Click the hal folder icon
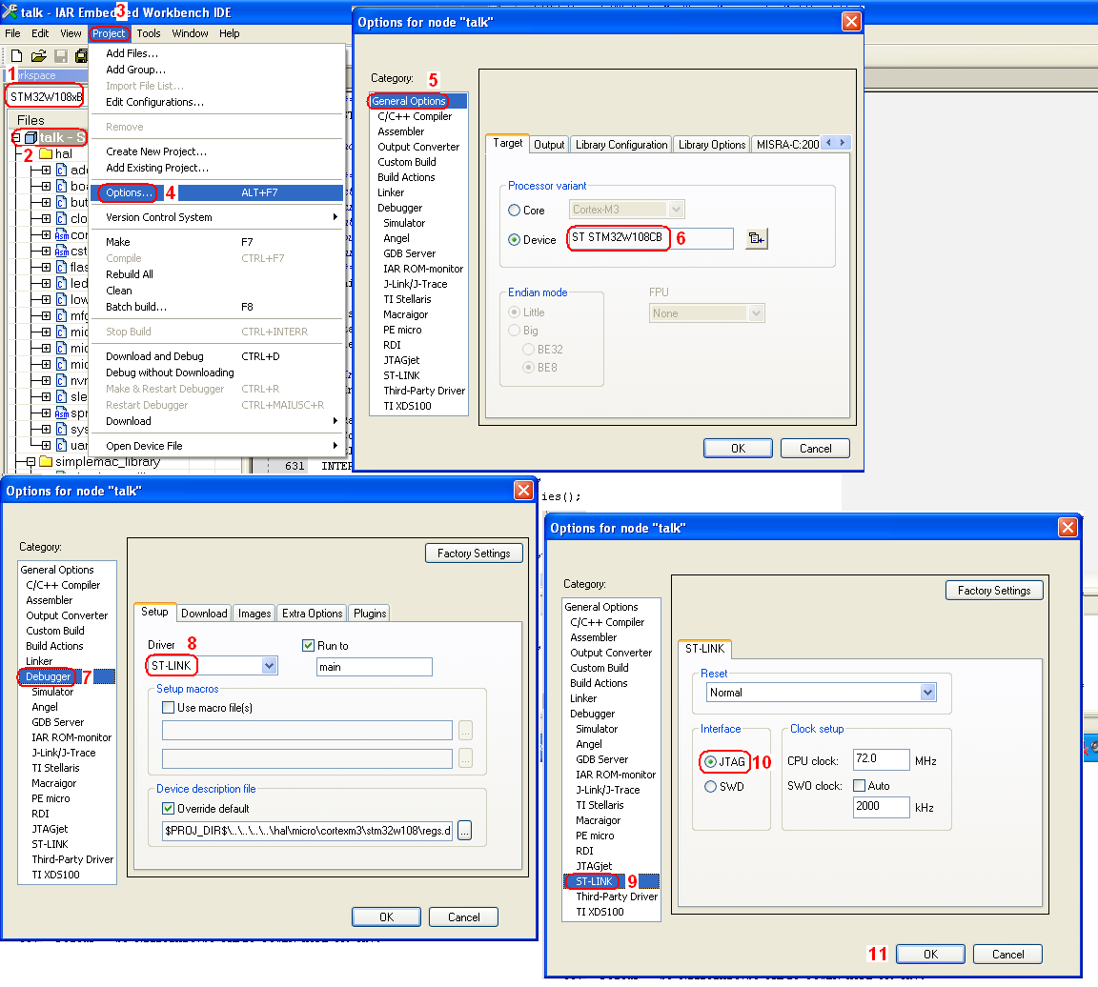The height and width of the screenshot is (987, 1098). (x=46, y=153)
